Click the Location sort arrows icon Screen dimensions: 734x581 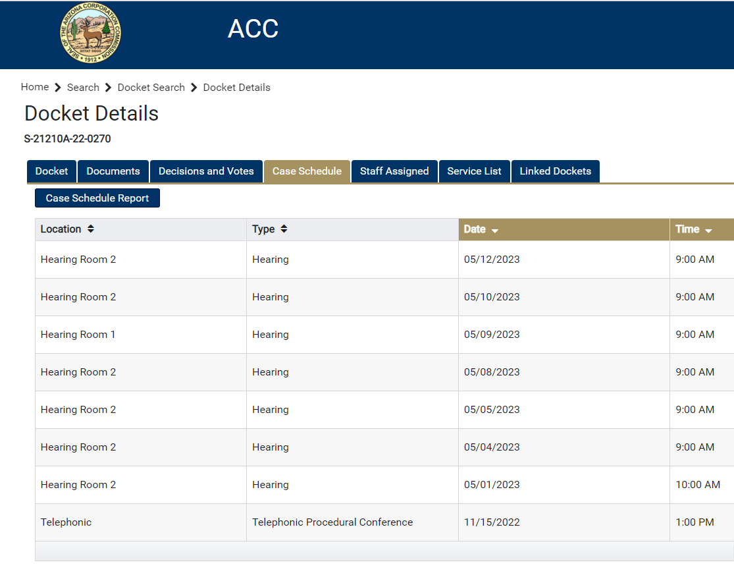click(91, 229)
